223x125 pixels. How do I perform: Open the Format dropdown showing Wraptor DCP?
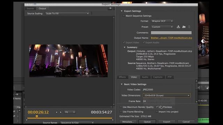click(162, 21)
